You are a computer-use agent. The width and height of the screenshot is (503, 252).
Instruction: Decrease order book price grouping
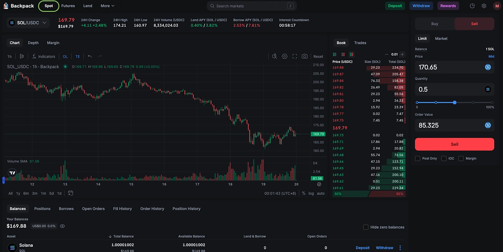pos(386,54)
